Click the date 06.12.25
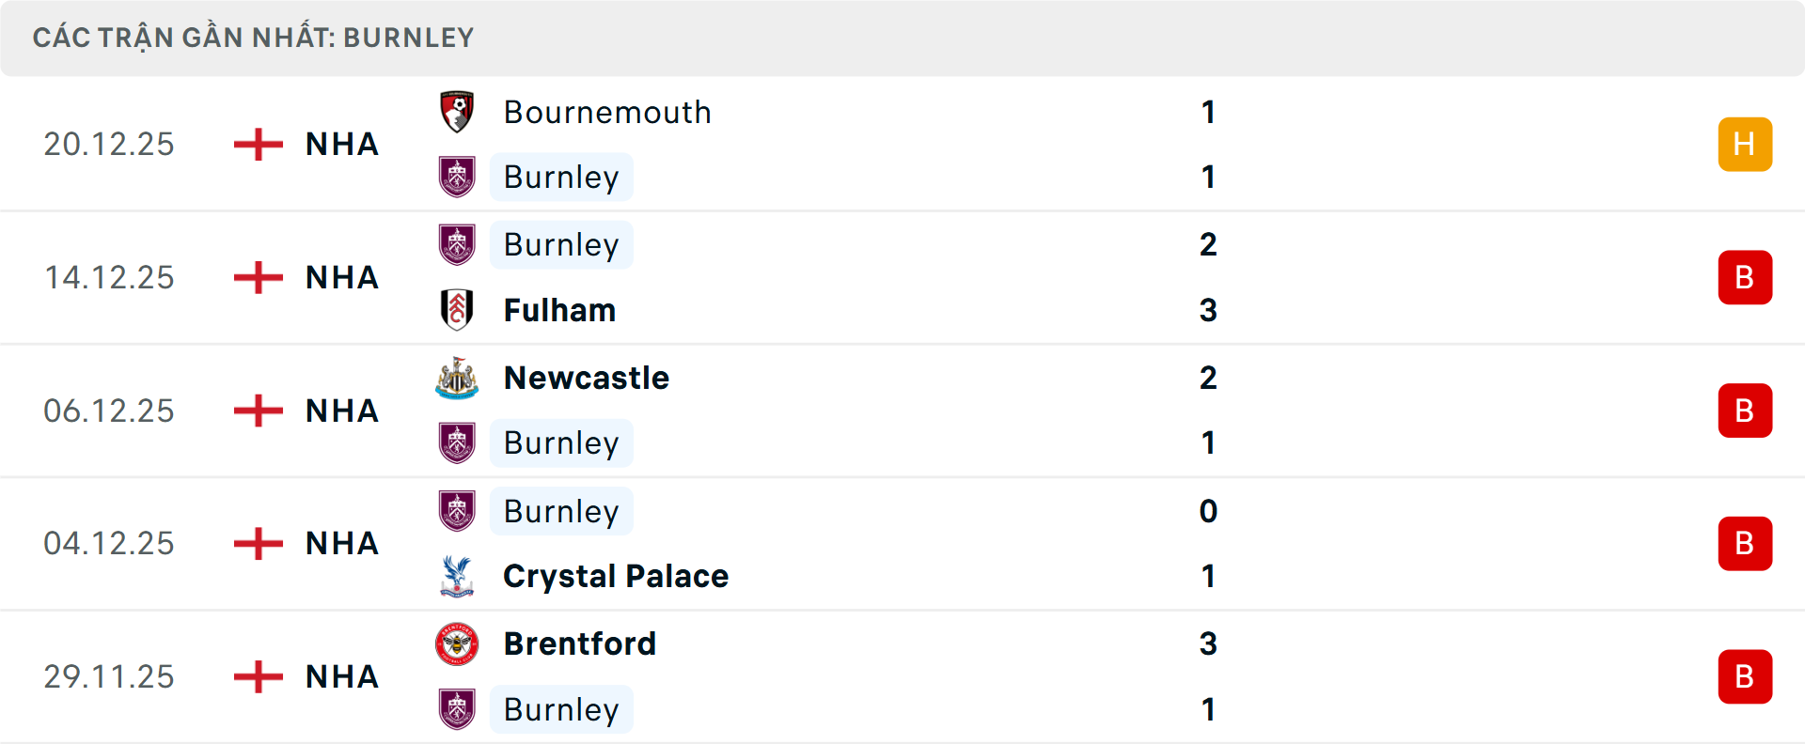This screenshot has width=1805, height=744. (x=109, y=411)
